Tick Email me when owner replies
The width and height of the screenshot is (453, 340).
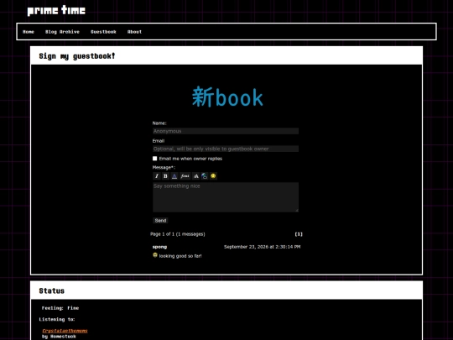coord(155,159)
